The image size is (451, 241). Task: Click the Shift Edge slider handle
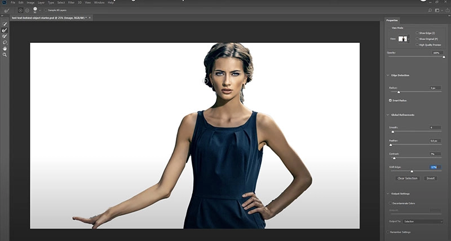(412, 172)
